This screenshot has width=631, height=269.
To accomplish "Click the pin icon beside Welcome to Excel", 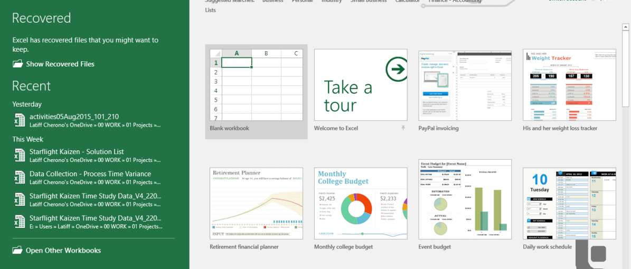I will (x=403, y=128).
